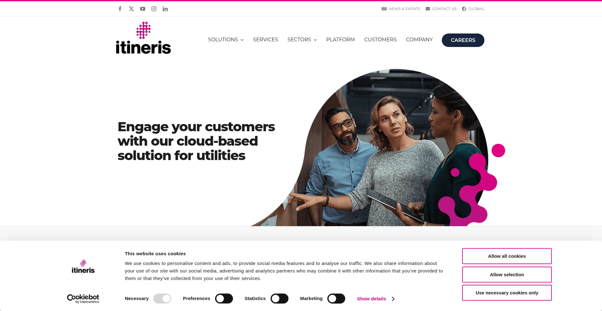
Task: Click the Allow all cookies button
Action: point(507,256)
